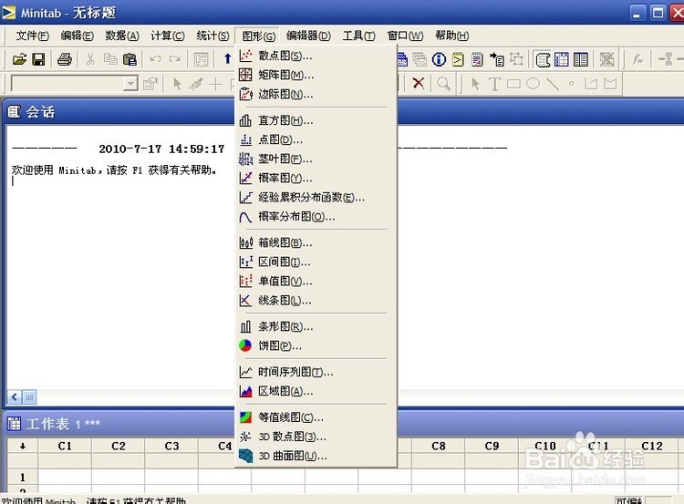Image resolution: width=684 pixels, height=504 pixels.
Task: Click the history command line icon
Action: click(458, 59)
